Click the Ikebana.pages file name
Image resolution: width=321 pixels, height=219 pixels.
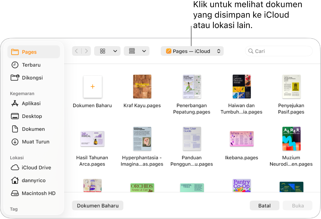(242, 158)
